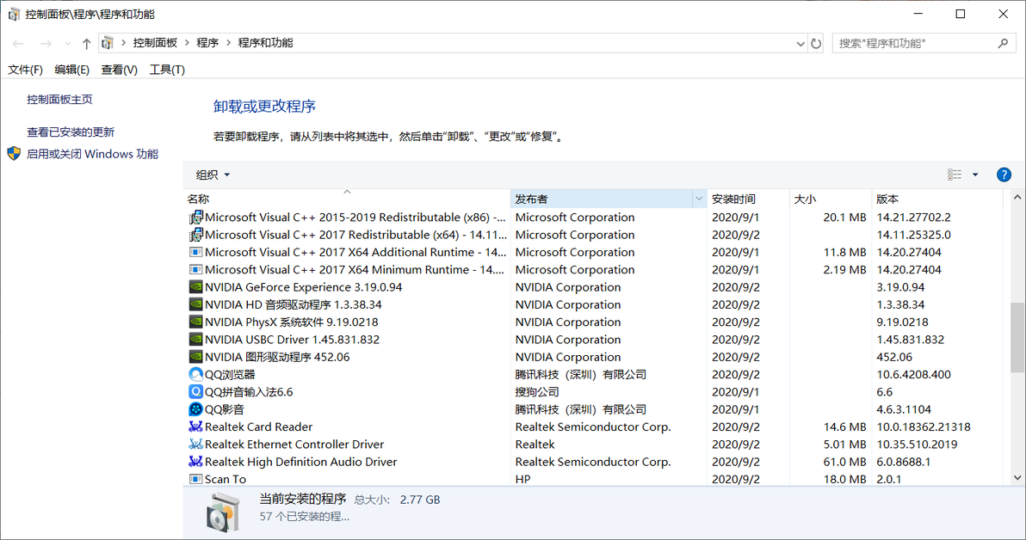Click the back navigation arrow
The height and width of the screenshot is (540, 1026).
pyautogui.click(x=17, y=41)
